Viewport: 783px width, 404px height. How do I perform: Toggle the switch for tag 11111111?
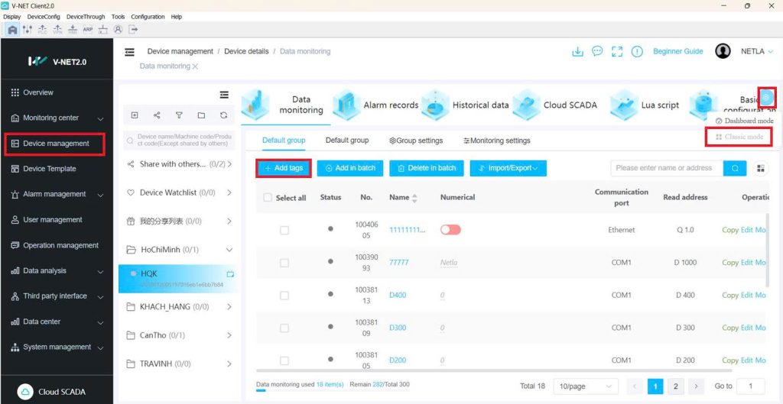click(450, 230)
